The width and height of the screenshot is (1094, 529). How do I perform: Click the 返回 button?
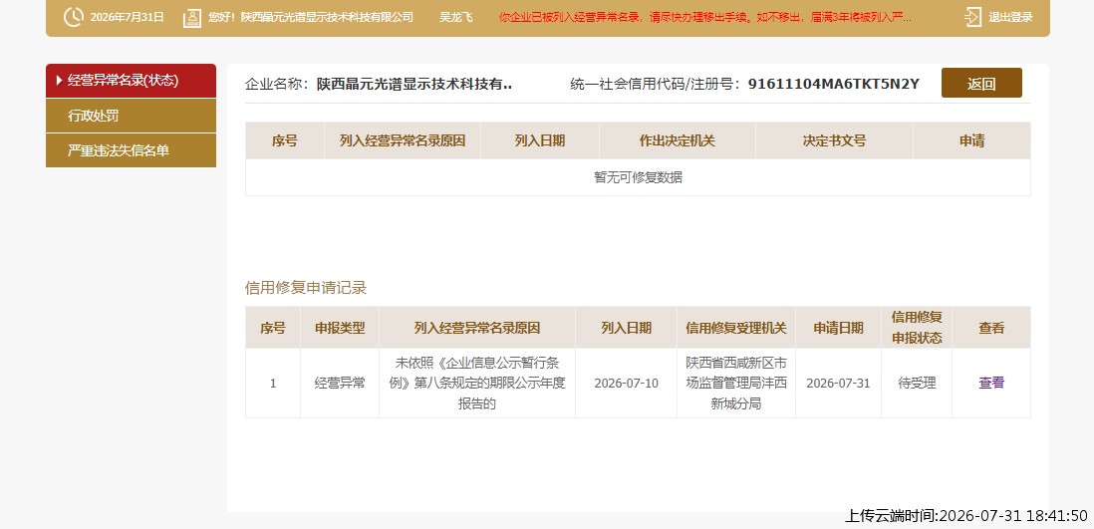point(981,83)
